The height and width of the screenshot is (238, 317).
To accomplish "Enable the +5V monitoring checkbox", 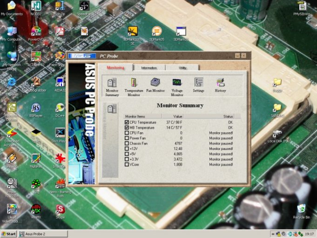I will tap(127, 154).
